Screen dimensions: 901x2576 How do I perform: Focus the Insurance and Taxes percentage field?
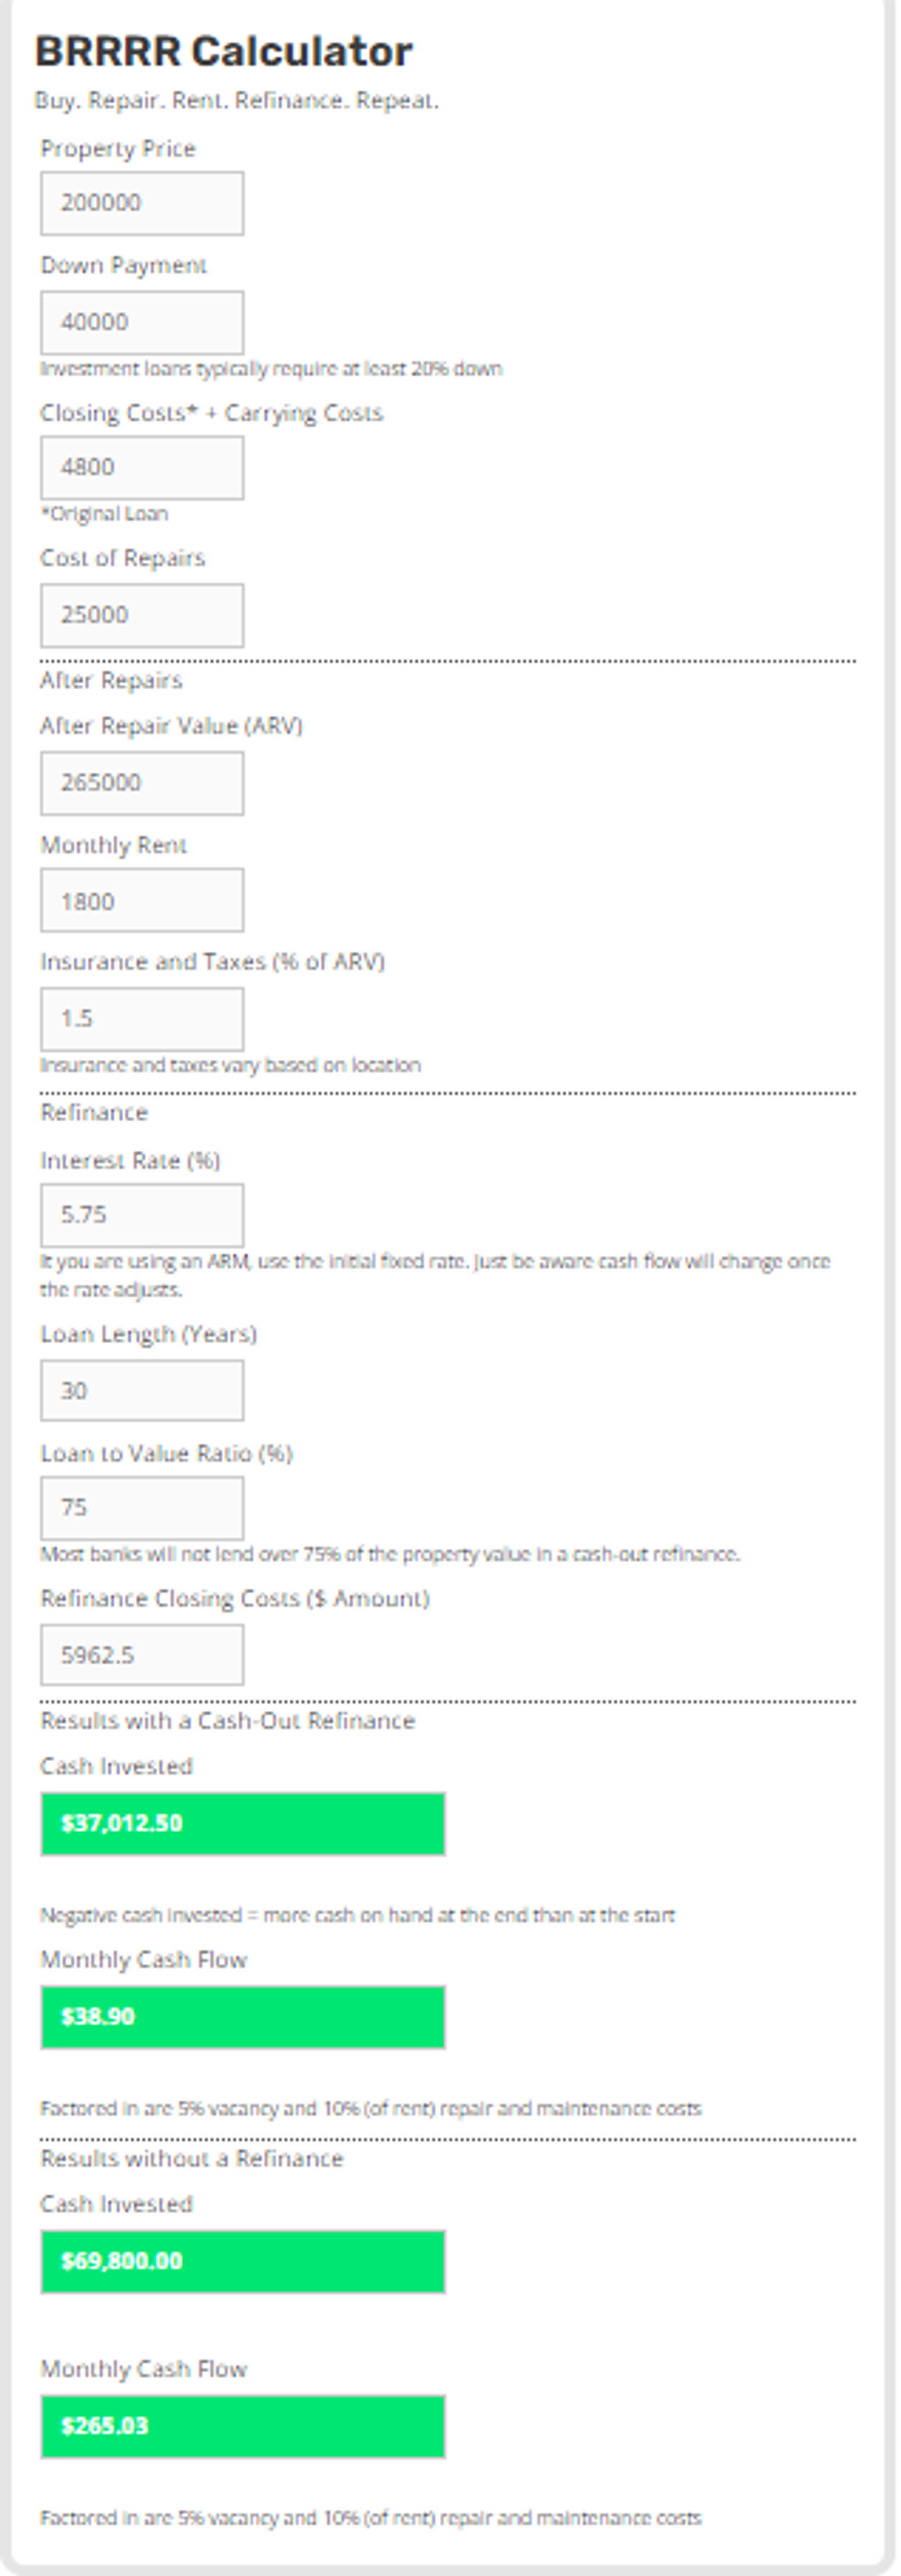[142, 1019]
